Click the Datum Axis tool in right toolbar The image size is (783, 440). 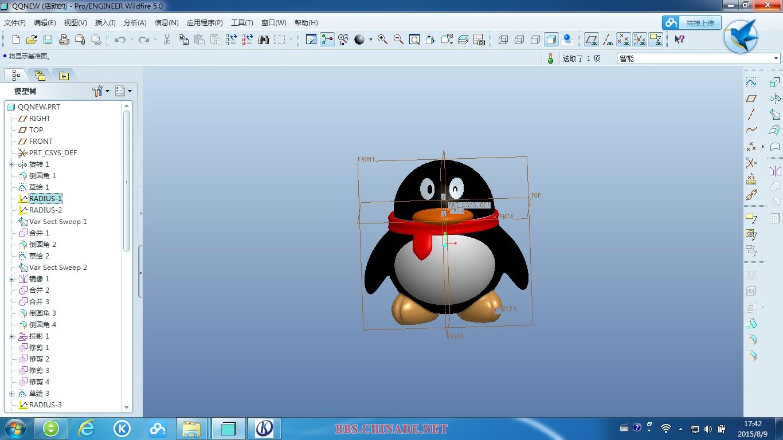(x=751, y=115)
